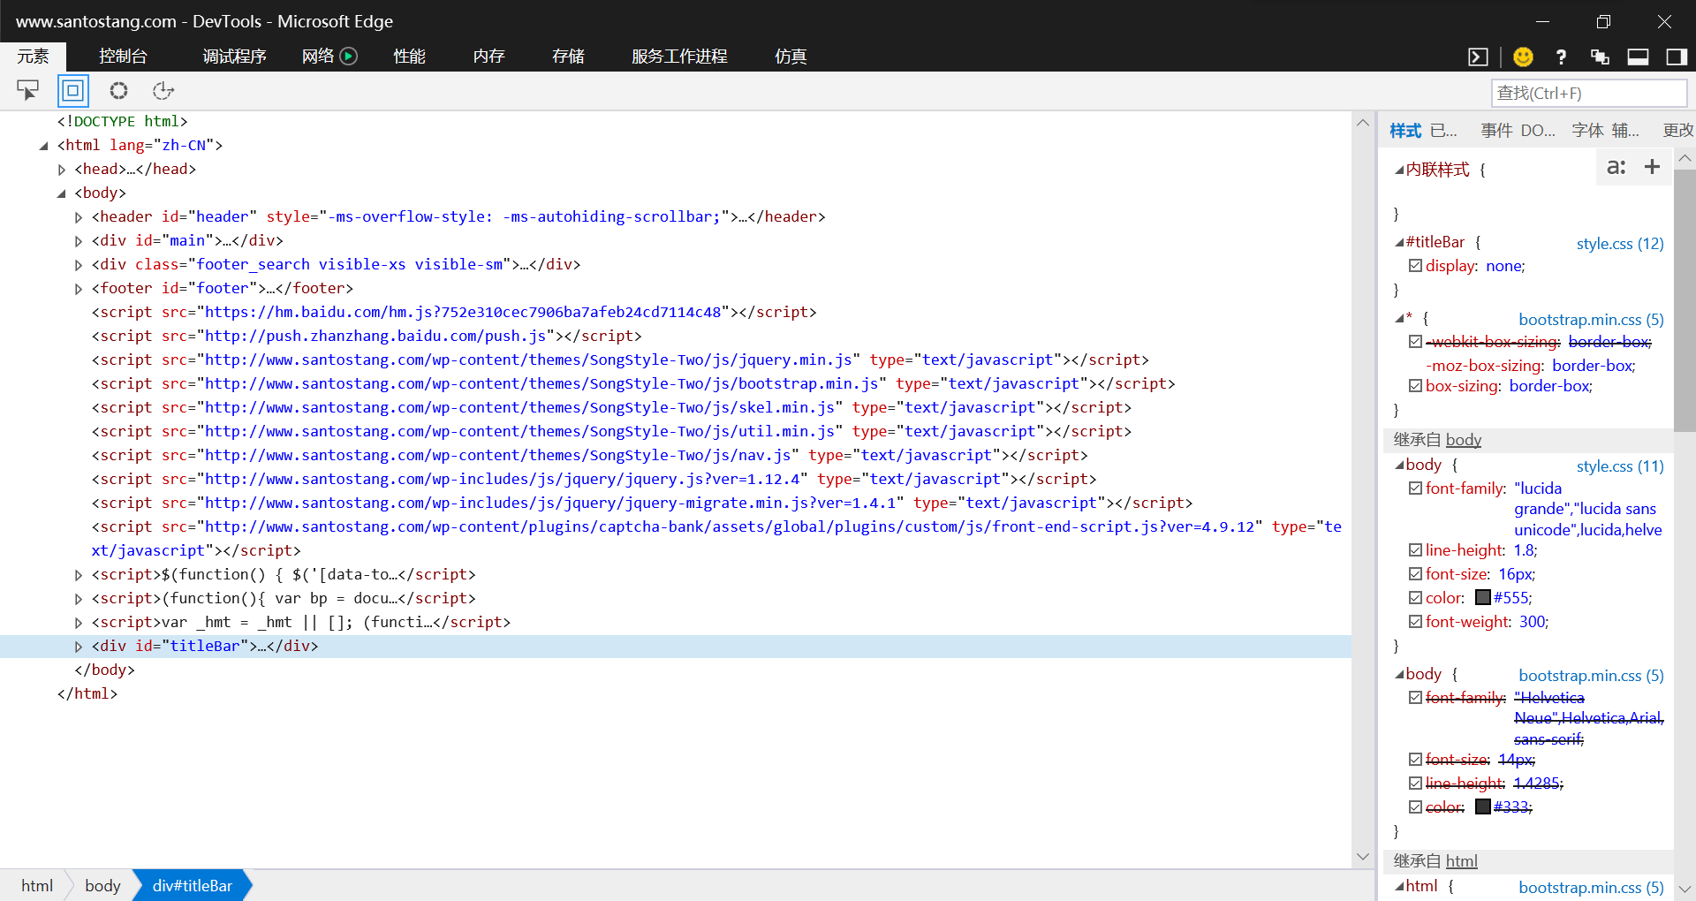
Task: Dock DevTools to the bottom icon
Action: pos(1638,57)
